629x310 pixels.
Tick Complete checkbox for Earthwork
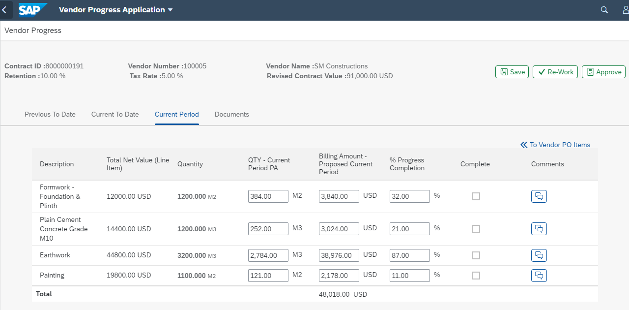coord(476,255)
